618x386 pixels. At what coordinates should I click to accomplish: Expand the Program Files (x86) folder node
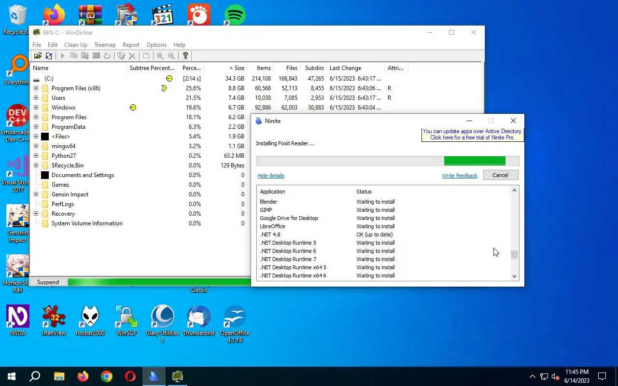(x=36, y=88)
